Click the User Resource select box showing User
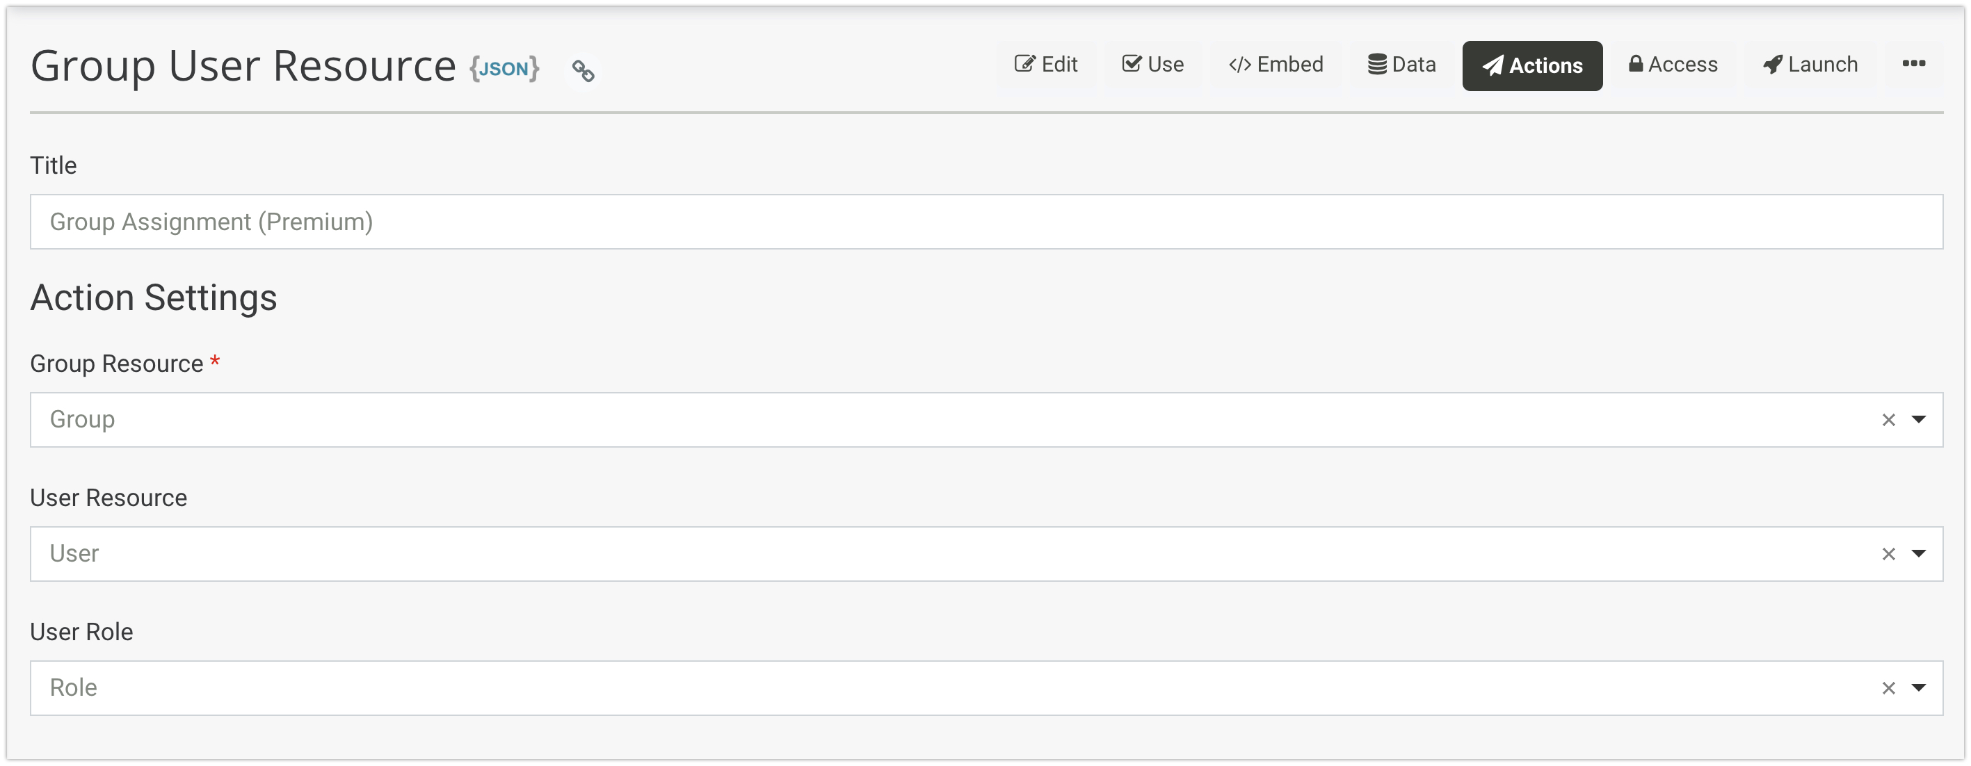 [918, 553]
